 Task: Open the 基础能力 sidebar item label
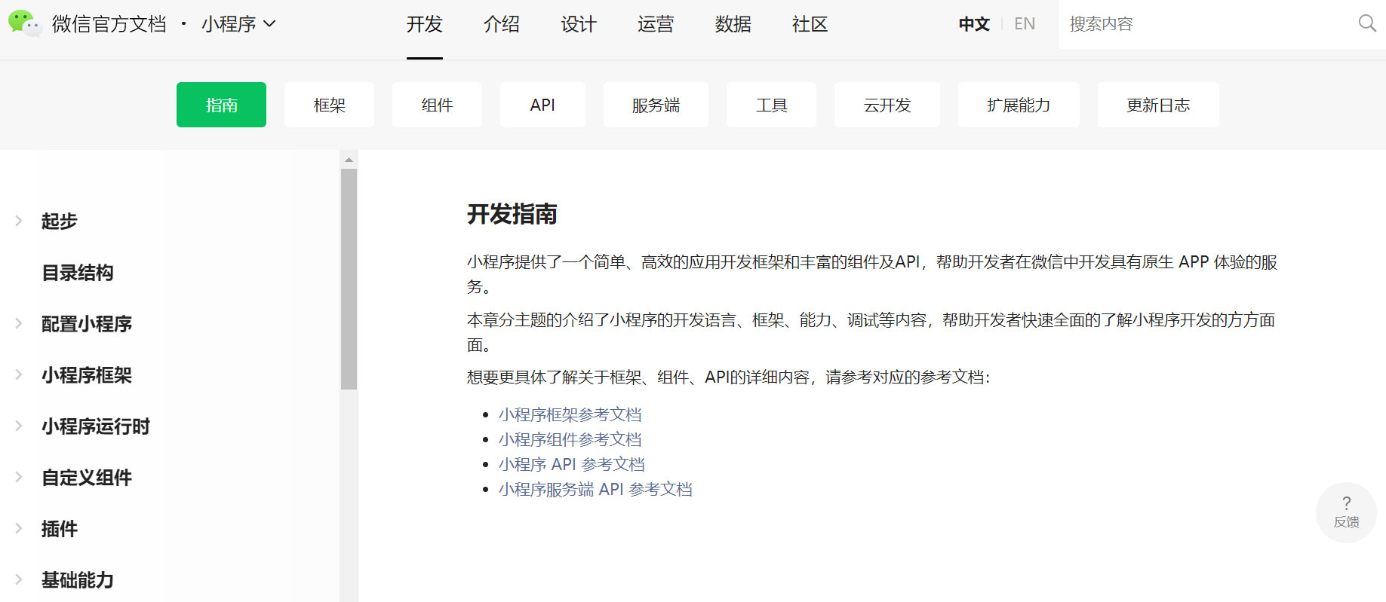click(78, 579)
